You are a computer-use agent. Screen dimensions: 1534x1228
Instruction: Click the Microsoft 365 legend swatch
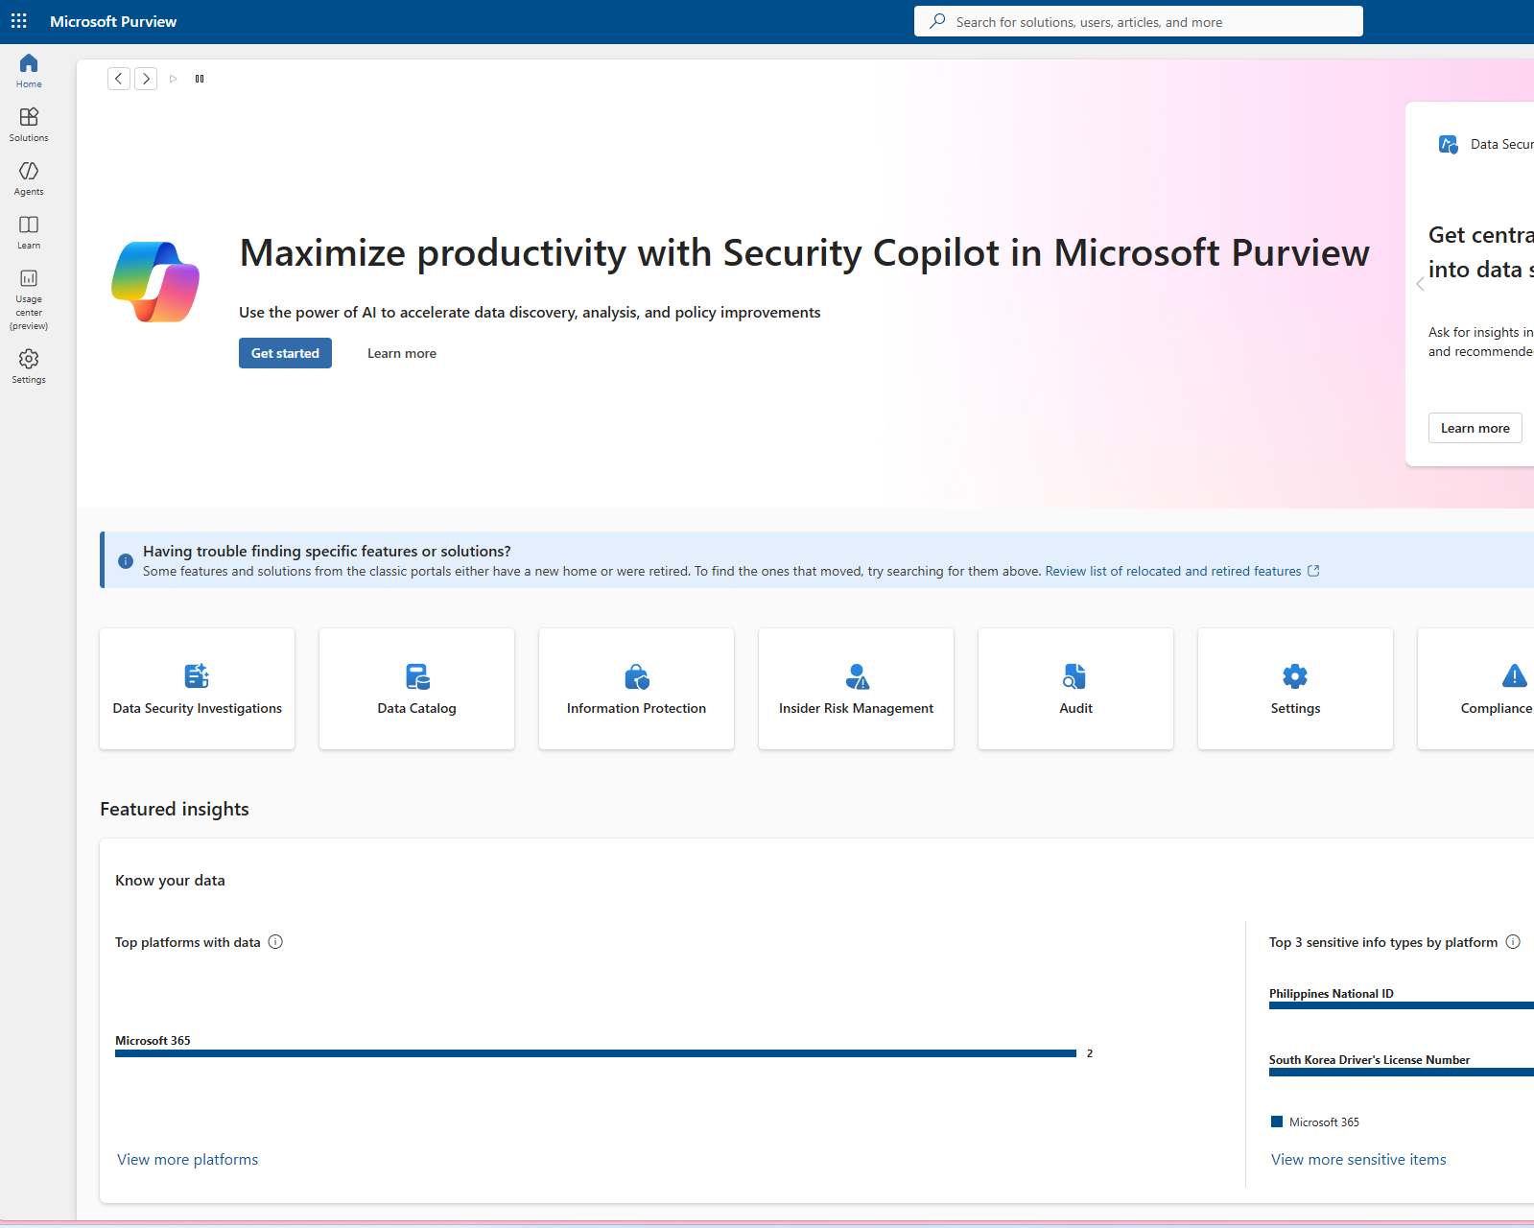click(x=1277, y=1122)
